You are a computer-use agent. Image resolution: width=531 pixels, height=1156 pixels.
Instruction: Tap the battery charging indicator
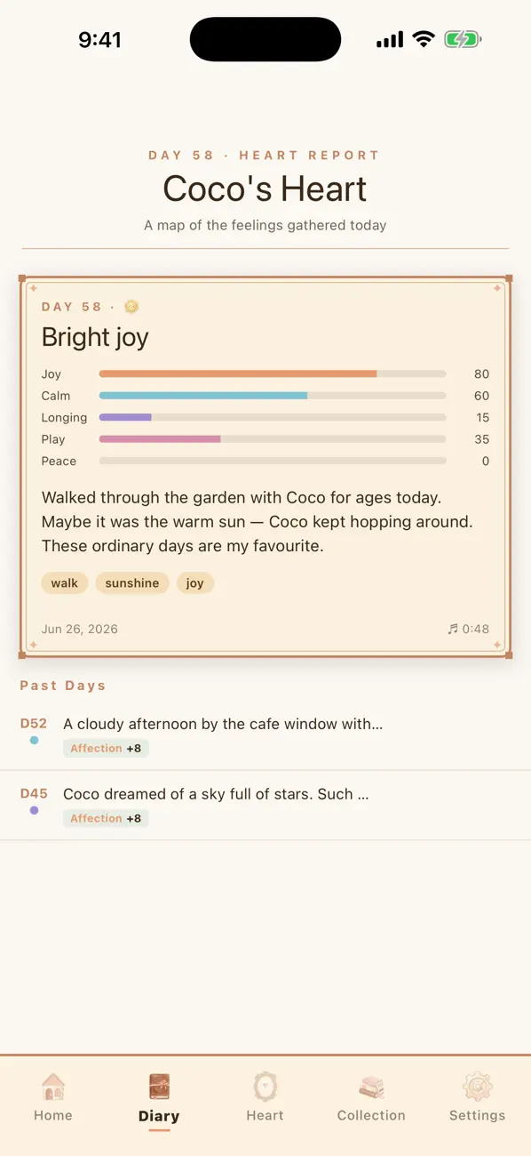463,39
